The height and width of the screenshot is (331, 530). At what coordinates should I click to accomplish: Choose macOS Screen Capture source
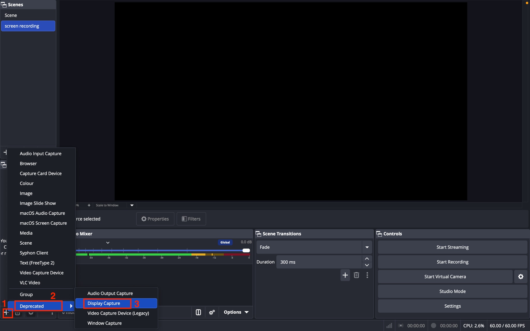(x=43, y=223)
